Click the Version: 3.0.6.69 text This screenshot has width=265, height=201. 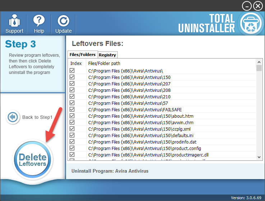pos(246,198)
